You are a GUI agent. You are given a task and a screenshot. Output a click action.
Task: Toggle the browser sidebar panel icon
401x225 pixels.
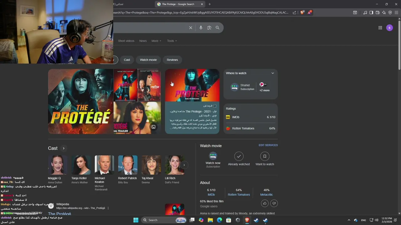371,12
